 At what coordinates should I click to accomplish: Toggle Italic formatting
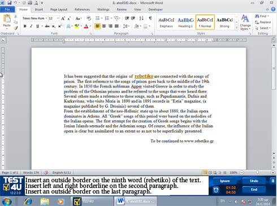(x=31, y=26)
